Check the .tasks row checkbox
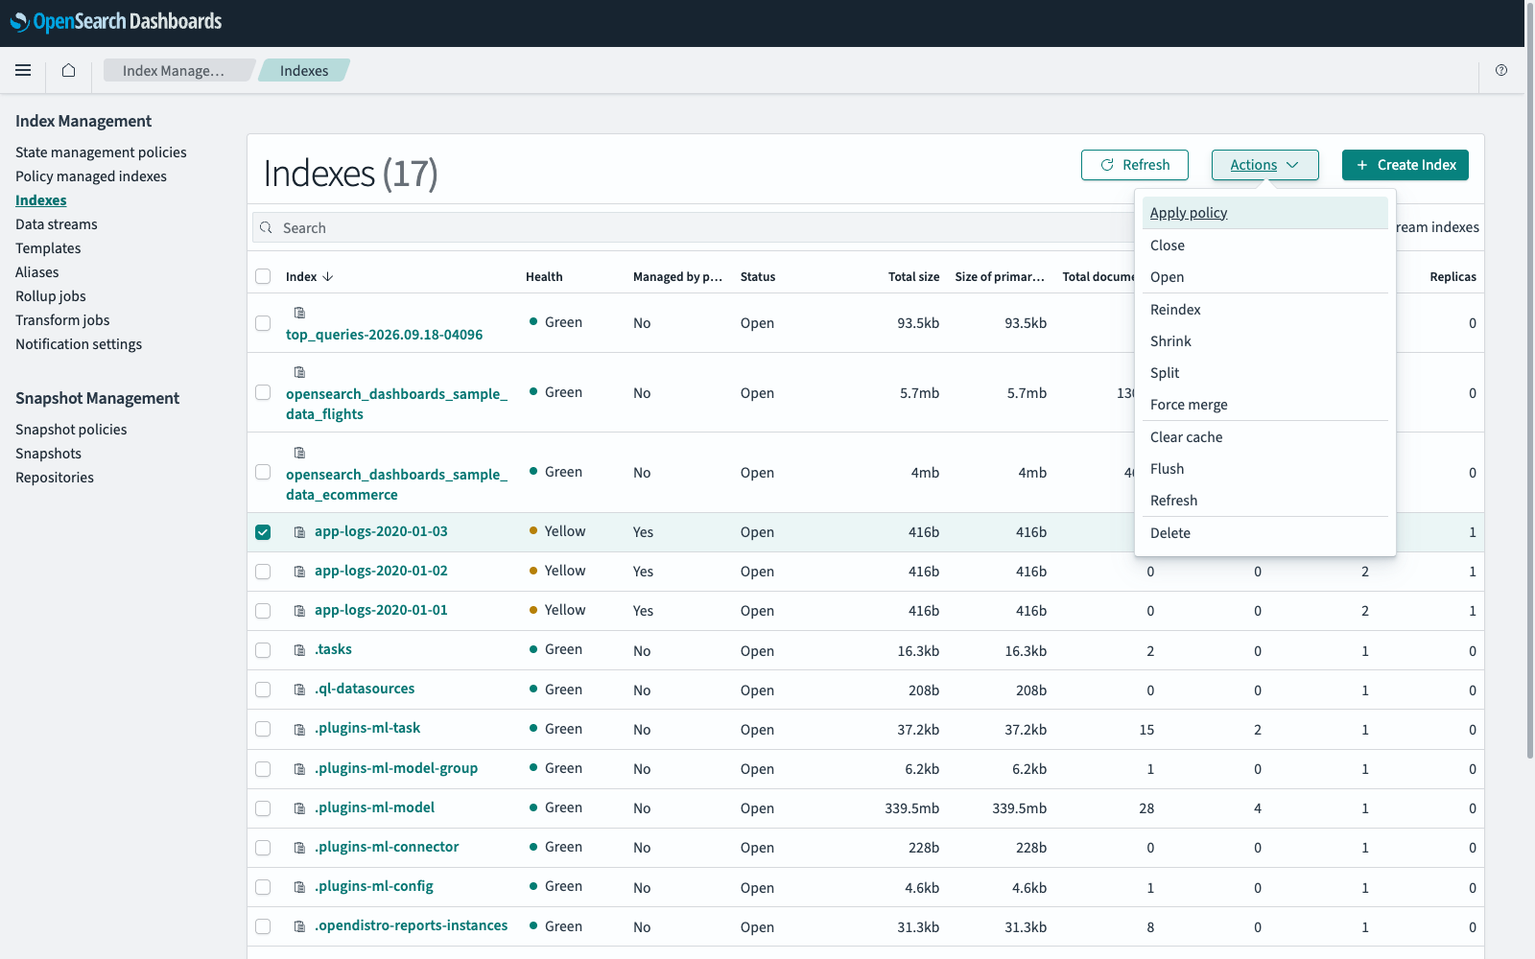The image size is (1535, 959). coord(263,650)
